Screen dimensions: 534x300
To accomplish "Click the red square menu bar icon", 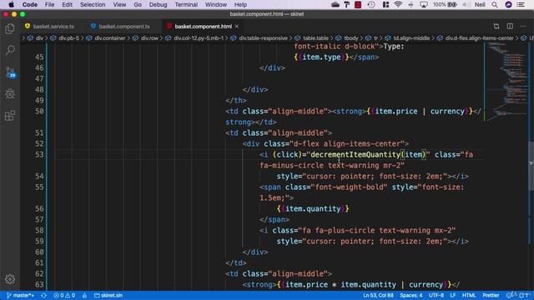I will pos(358,4).
